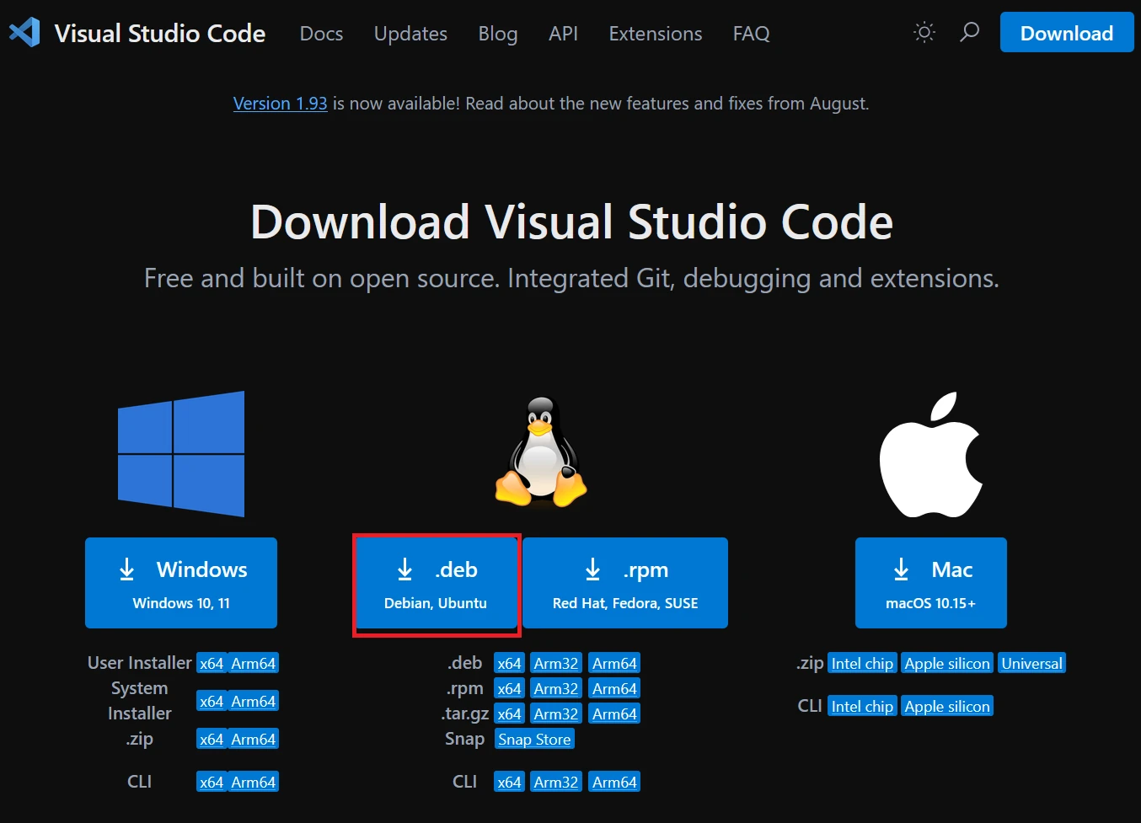
Task: Select Arm32 in the Linux .deb row
Action: [x=556, y=664]
